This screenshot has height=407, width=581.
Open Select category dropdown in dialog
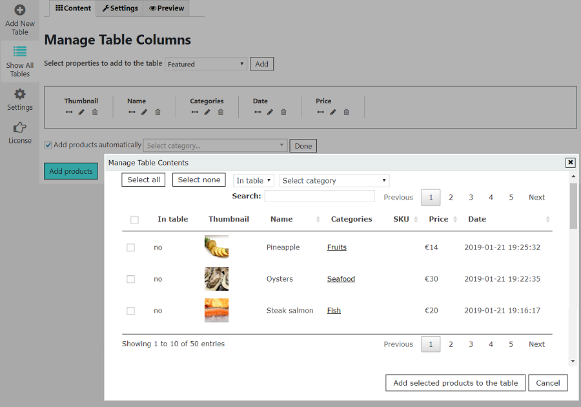(334, 181)
